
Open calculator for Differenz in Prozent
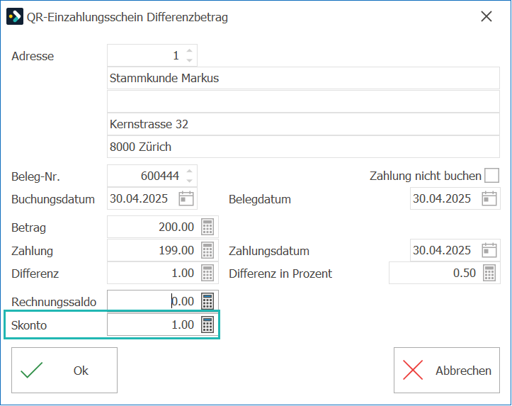coord(489,273)
